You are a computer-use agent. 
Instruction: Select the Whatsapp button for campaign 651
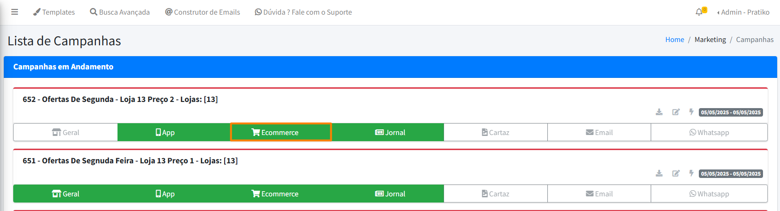click(709, 194)
